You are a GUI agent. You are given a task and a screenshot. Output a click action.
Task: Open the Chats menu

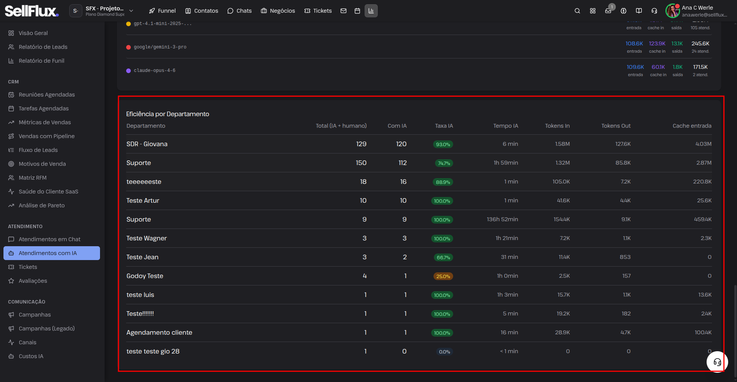point(239,11)
